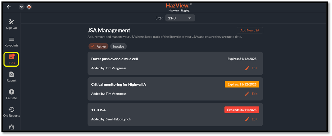Click the back arrow icon
The image size is (332, 136).
(x=9, y=7)
